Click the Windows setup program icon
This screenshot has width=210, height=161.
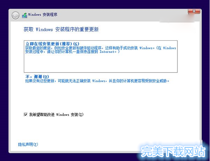click(24, 15)
